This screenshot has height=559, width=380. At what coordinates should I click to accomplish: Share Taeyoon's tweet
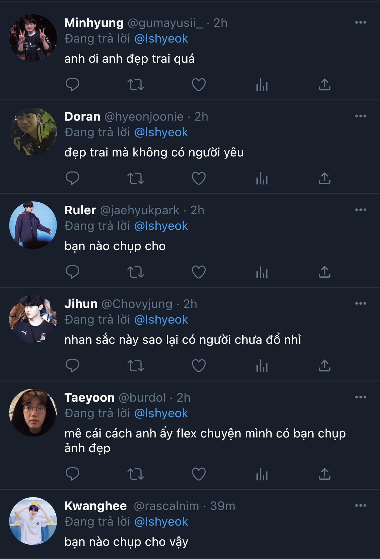coord(325,474)
